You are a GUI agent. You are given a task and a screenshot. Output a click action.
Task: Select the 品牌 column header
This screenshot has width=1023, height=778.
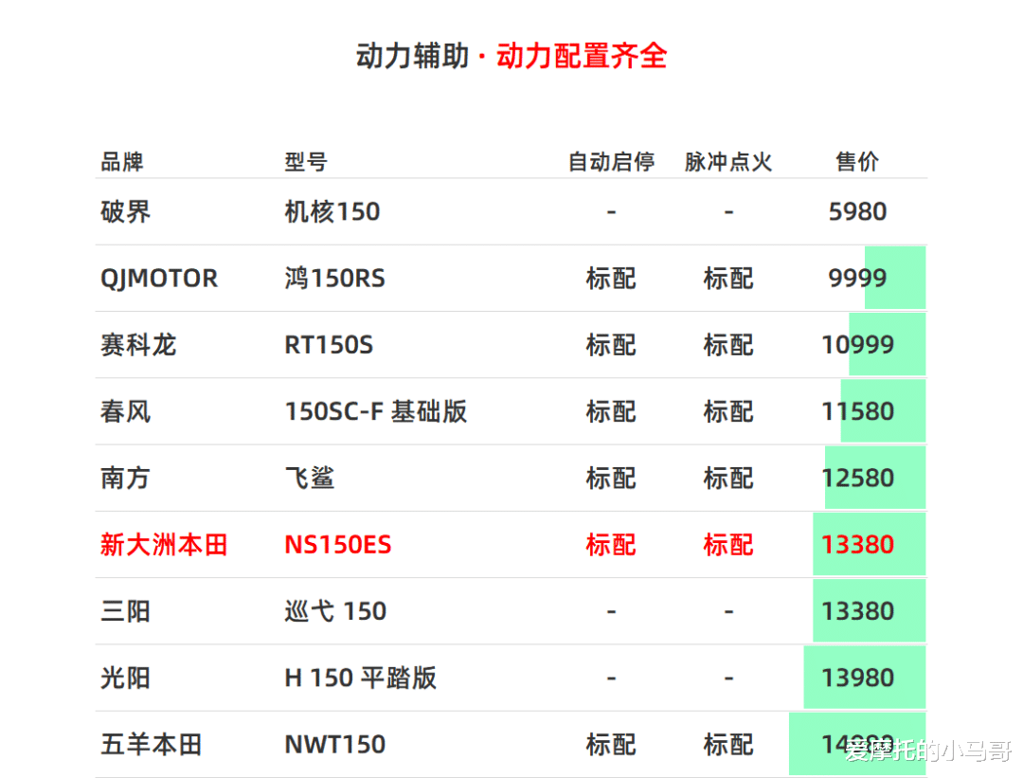coord(122,161)
